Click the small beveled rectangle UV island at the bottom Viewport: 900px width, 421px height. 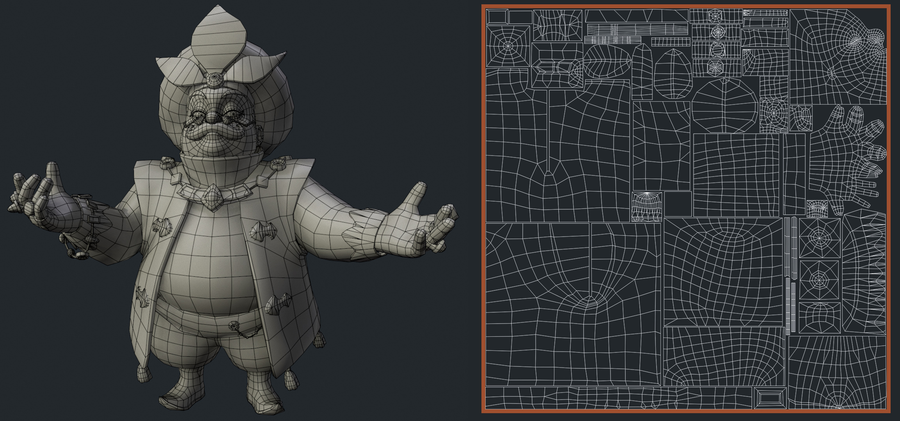[x=769, y=398]
